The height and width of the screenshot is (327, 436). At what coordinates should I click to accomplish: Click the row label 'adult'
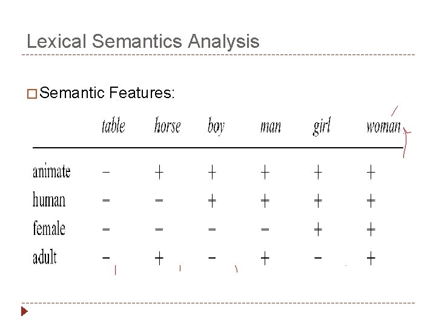pos(45,257)
